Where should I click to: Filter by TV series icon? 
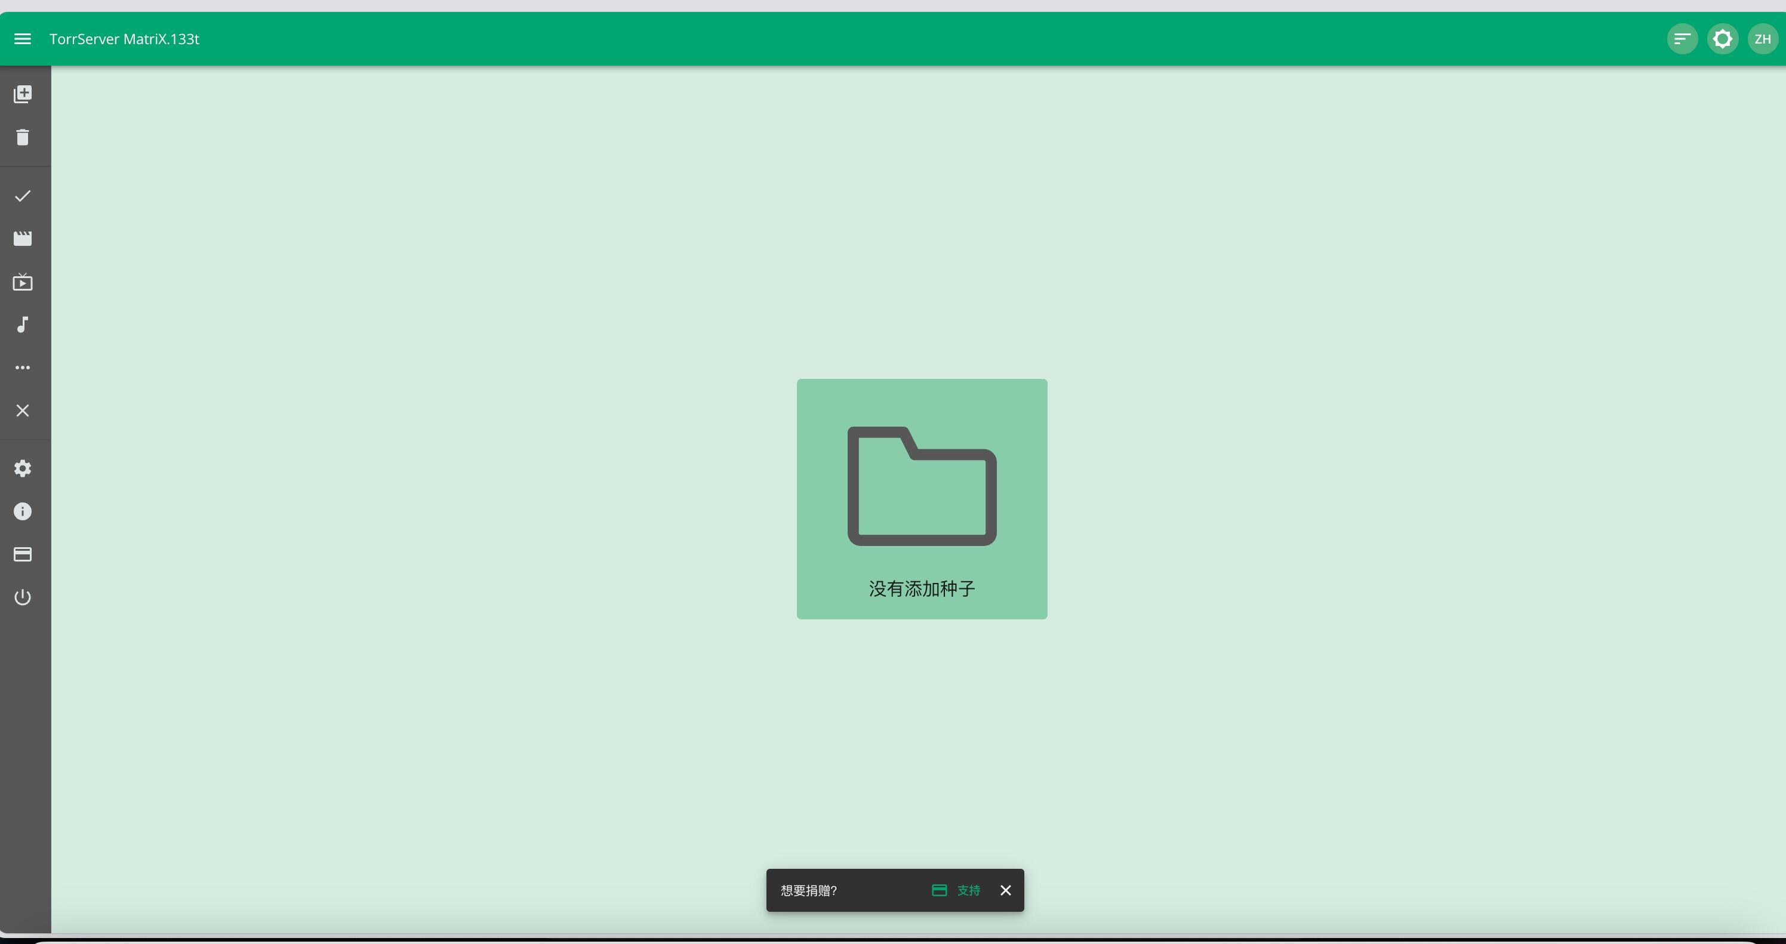pyautogui.click(x=22, y=282)
